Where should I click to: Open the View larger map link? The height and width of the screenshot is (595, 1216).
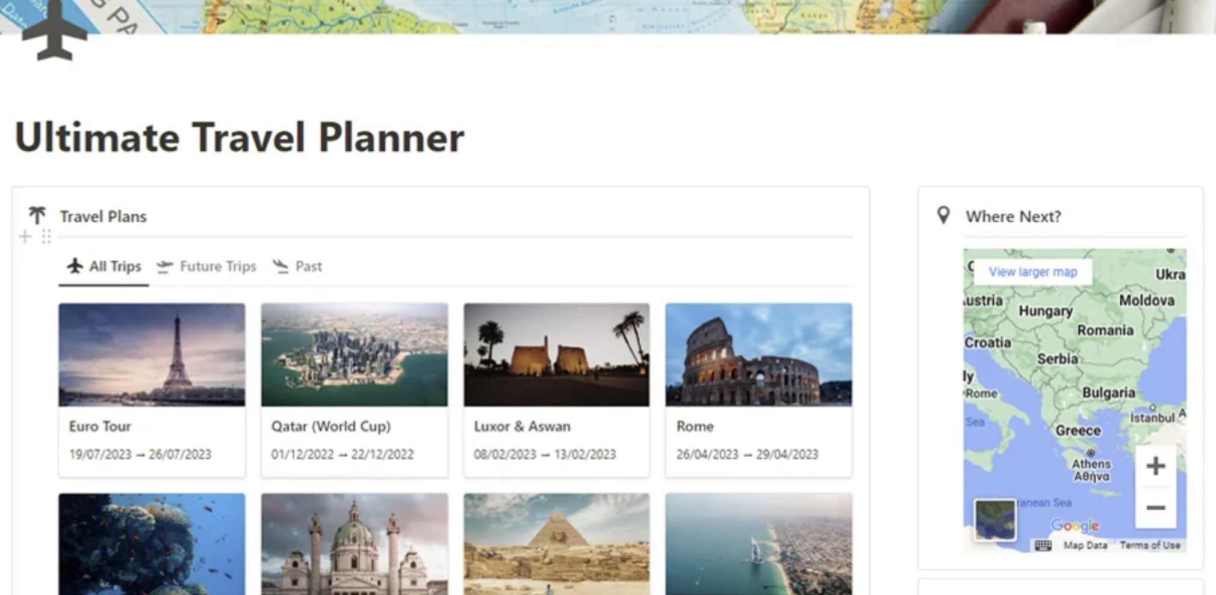point(1032,272)
